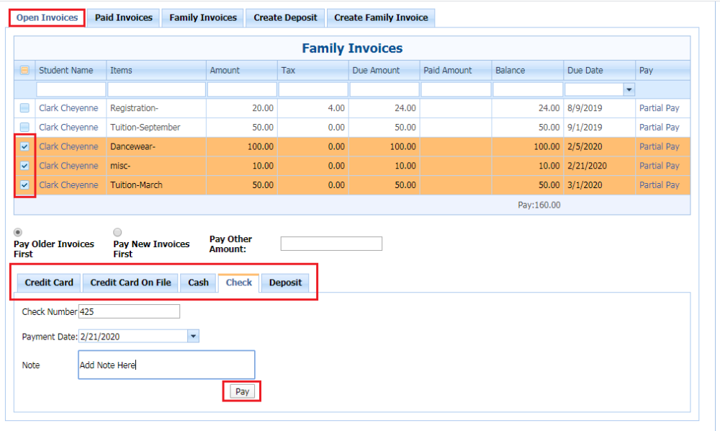Viewport: 720px width, 431px height.
Task: Open the Deposit payment tab
Action: (285, 283)
